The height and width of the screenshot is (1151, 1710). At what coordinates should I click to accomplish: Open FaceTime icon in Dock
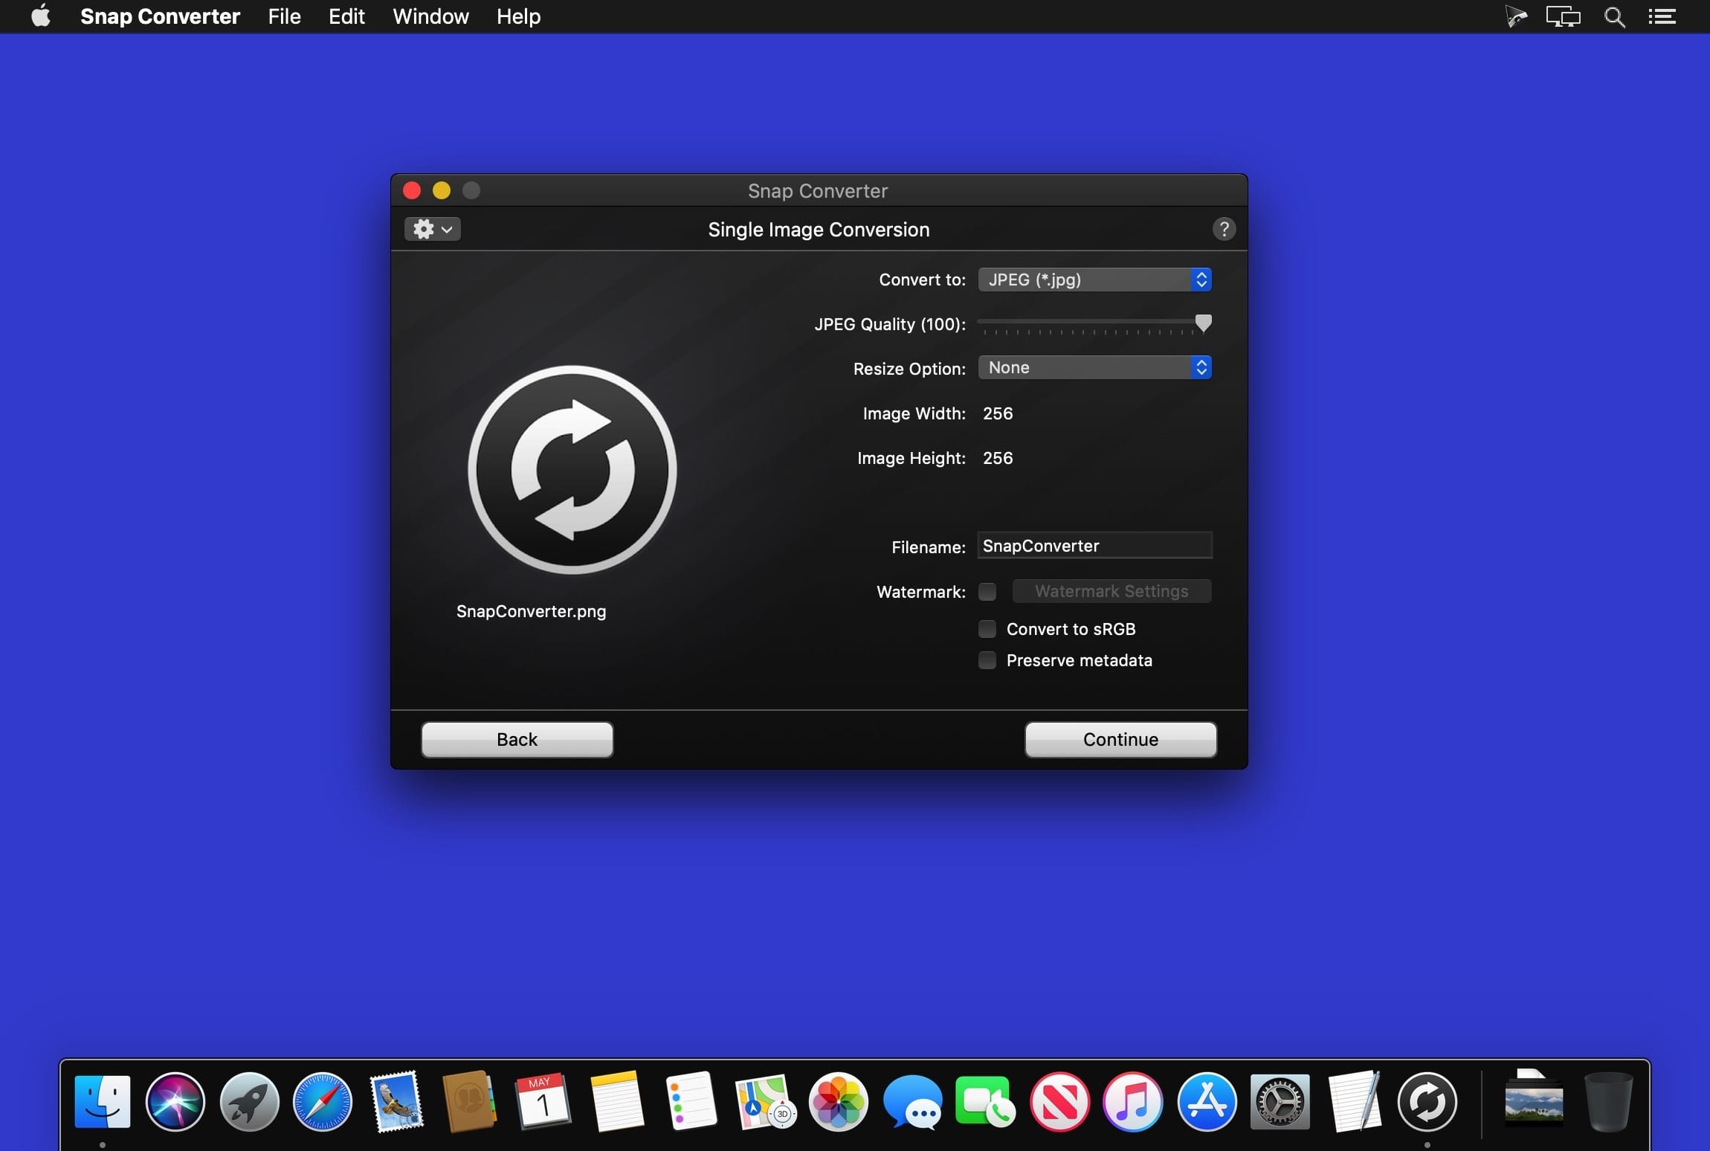986,1102
